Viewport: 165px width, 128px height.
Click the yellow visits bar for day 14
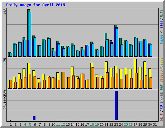(72, 77)
